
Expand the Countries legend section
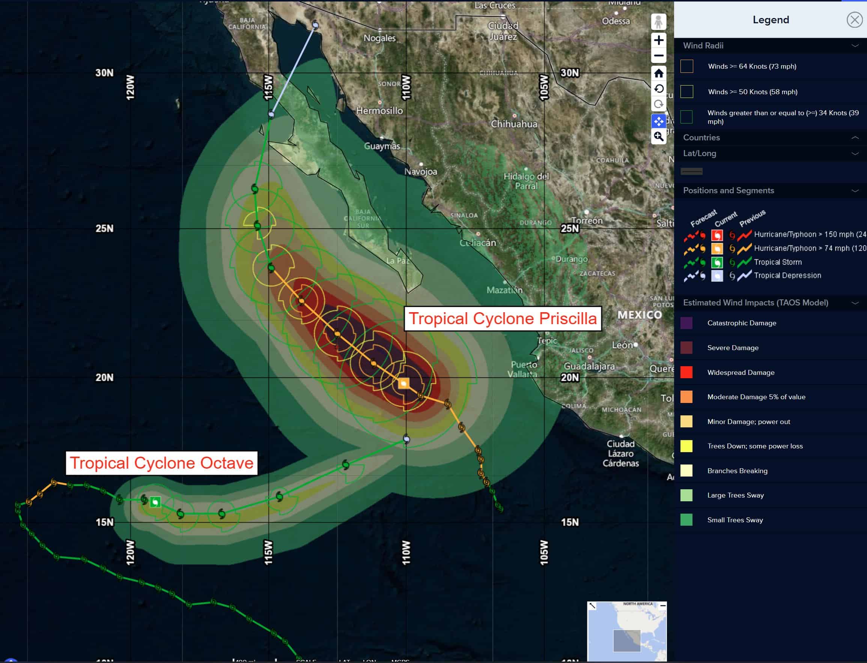click(855, 138)
